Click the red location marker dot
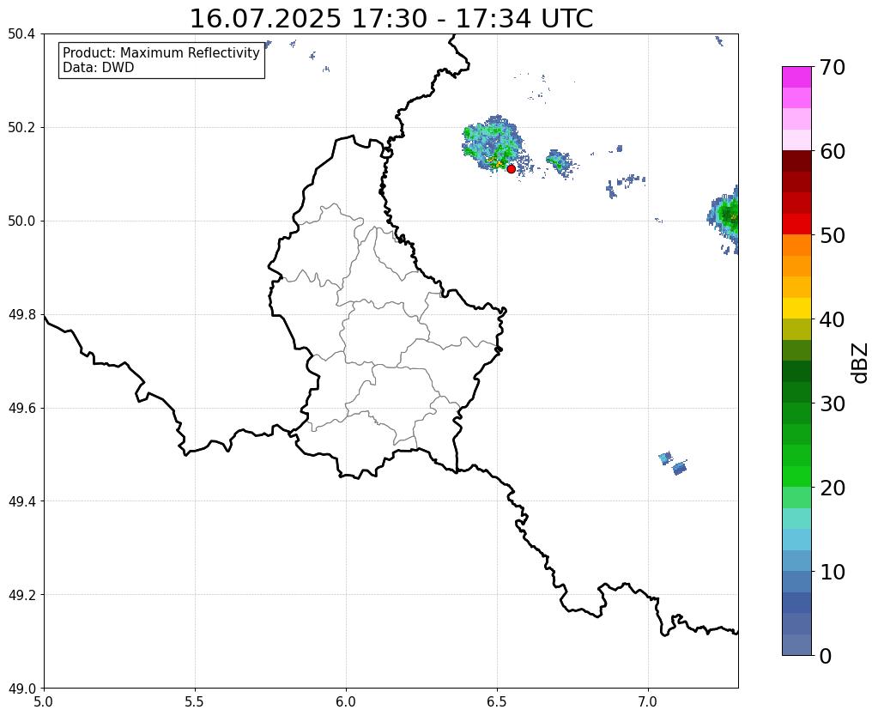 click(511, 168)
